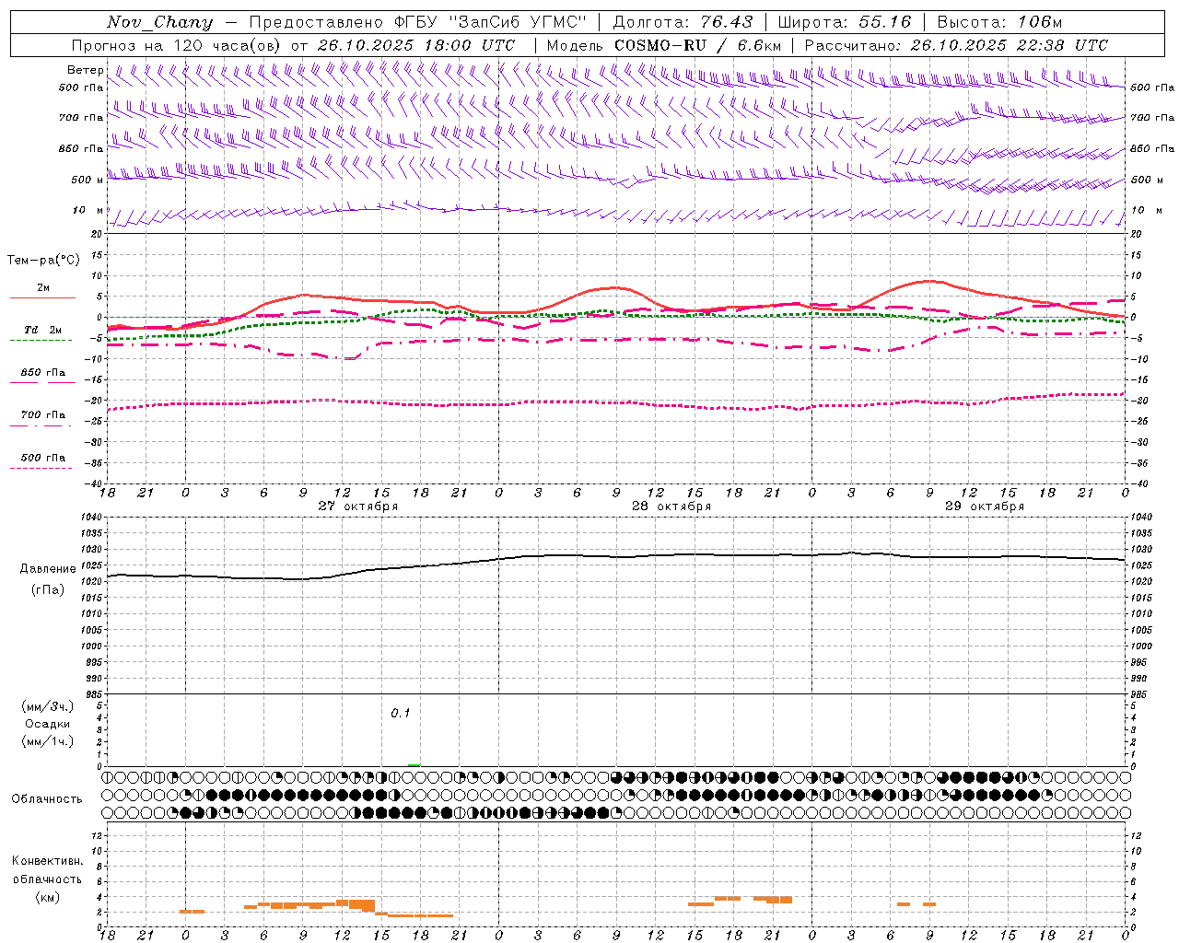Click the 850 гПа temperature legend entry
The image size is (1179, 943).
point(43,373)
